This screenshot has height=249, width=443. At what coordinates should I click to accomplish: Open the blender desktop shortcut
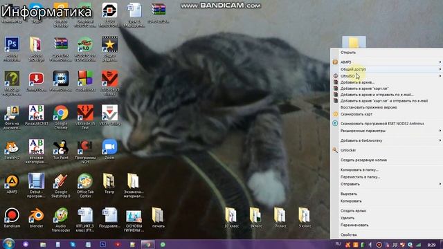(36, 218)
